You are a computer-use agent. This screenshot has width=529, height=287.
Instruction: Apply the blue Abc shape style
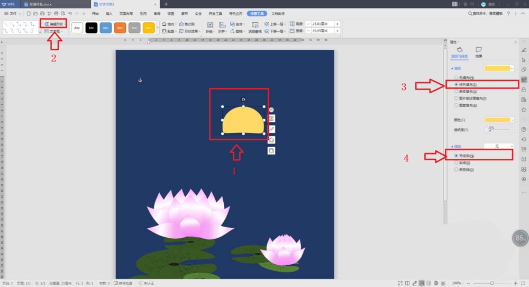click(106, 28)
